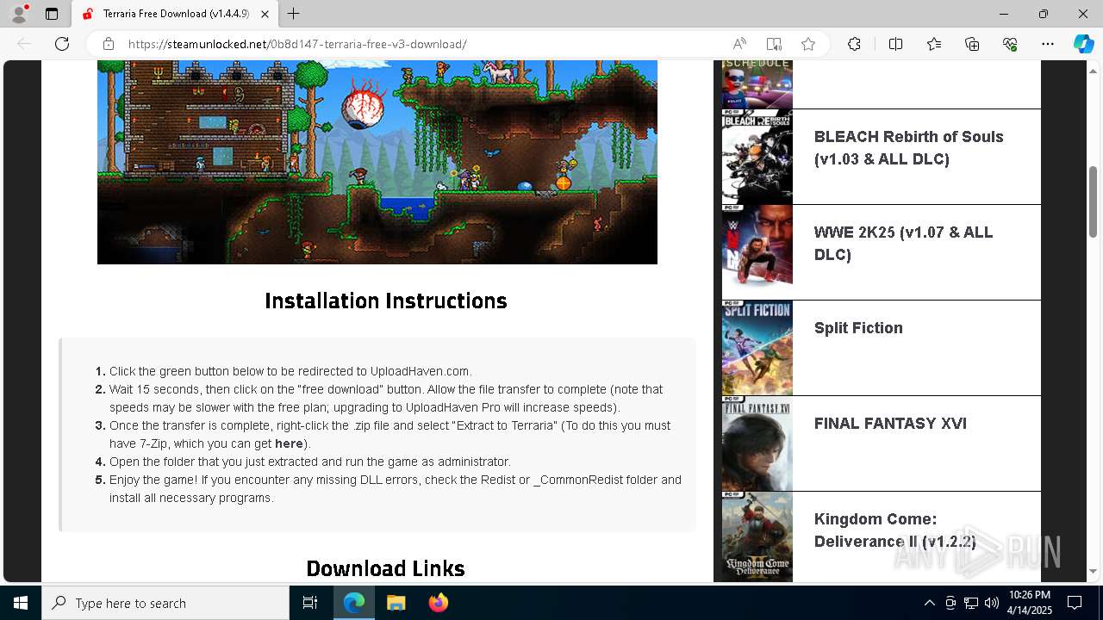View site information lock icon

pyautogui.click(x=109, y=44)
